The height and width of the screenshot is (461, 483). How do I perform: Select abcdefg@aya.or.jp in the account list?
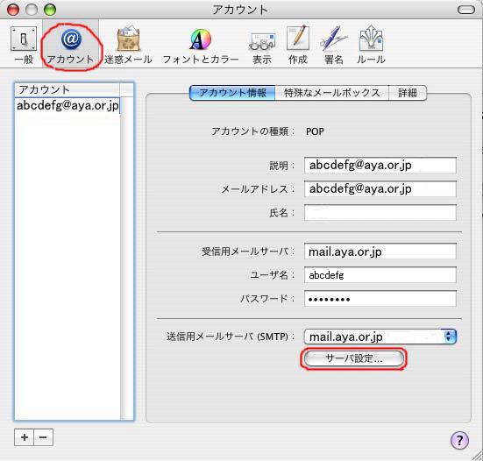[67, 106]
